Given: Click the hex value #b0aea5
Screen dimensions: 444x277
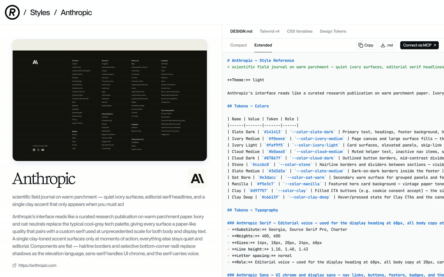Looking at the screenshot, I should click(x=276, y=151).
